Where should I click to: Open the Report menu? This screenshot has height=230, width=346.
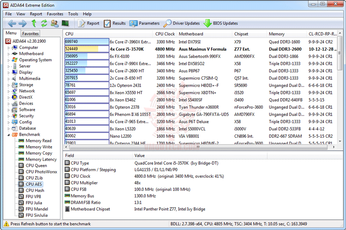36,14
